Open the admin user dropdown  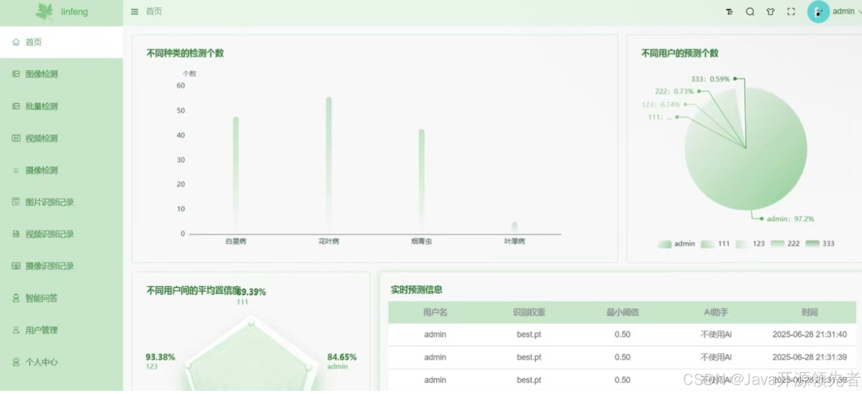[847, 11]
